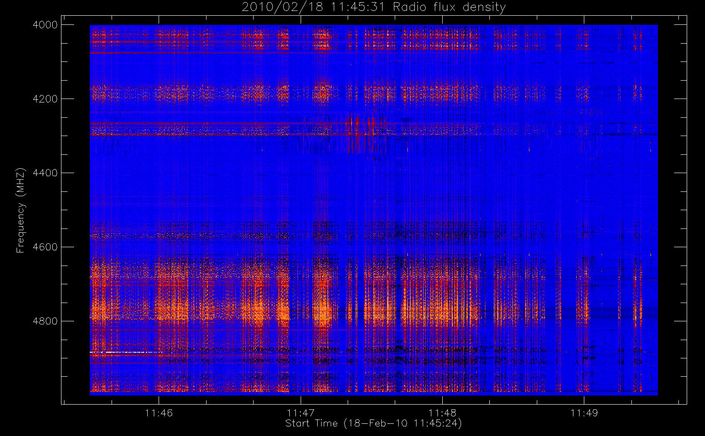The height and width of the screenshot is (436, 705).
Task: Click the "Frequency (MHZ)" axis label
Action: 20,211
